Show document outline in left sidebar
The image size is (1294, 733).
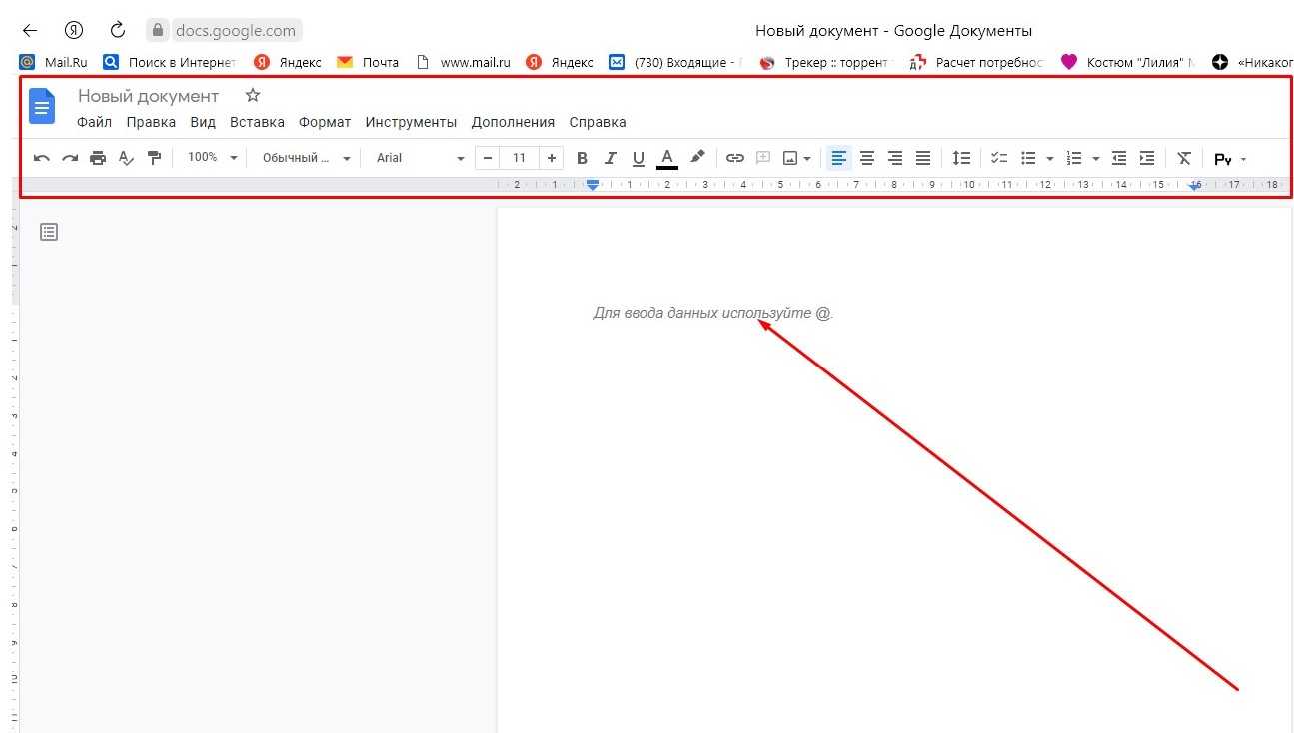pos(49,232)
